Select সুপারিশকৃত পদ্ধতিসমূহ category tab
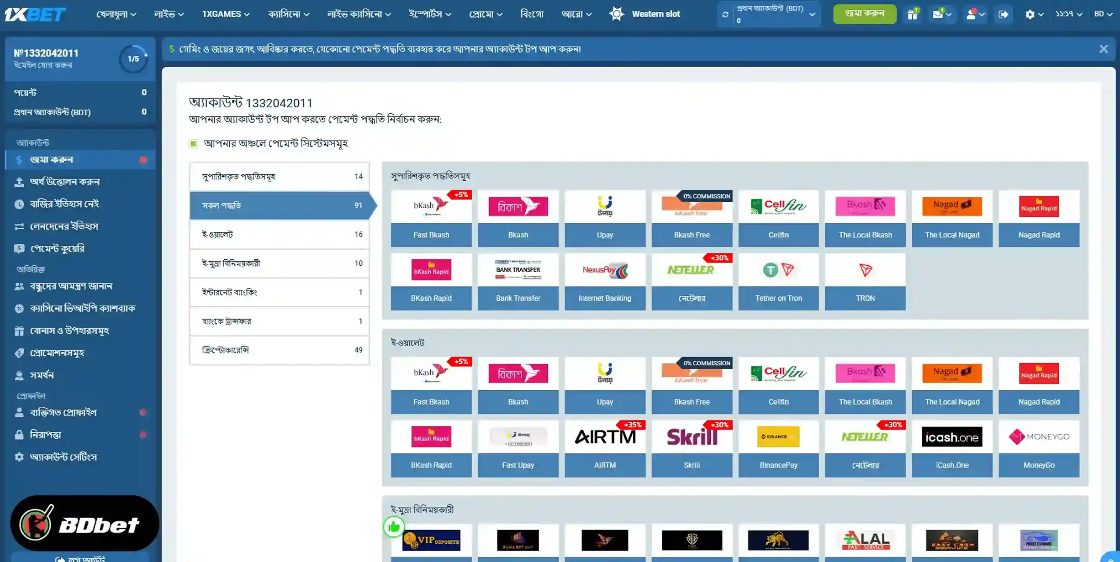Image resolution: width=1120 pixels, height=562 pixels. tap(279, 176)
